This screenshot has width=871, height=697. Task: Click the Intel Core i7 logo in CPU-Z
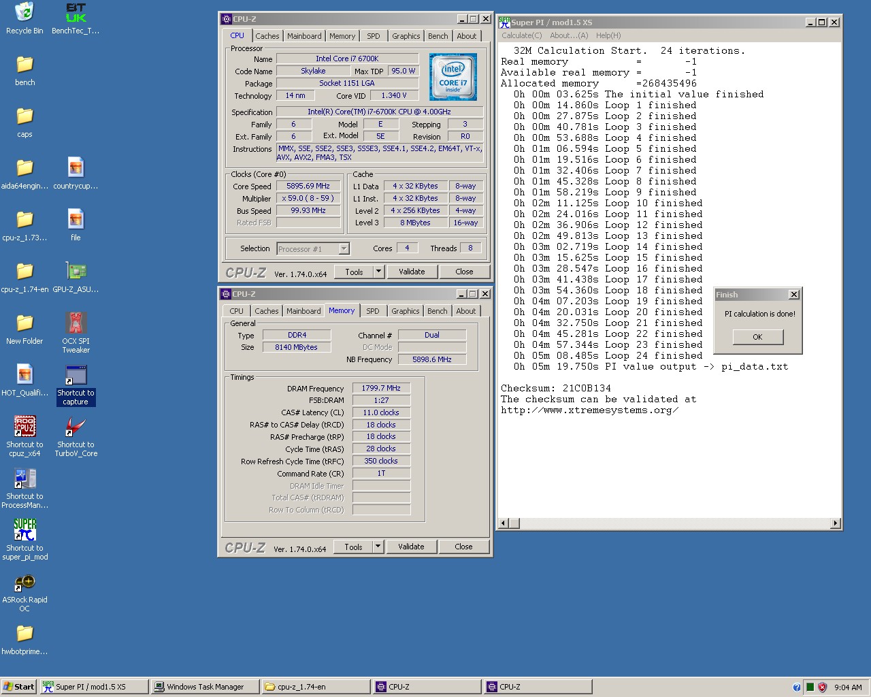[453, 77]
